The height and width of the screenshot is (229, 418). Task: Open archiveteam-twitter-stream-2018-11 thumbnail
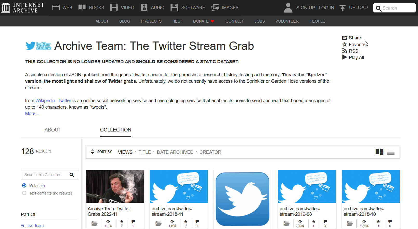(179, 186)
